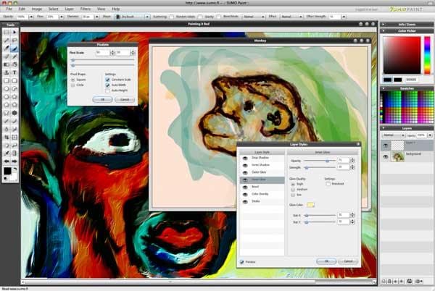Viewport: 435px width, 291px height.
Task: Select Medium glow quality
Action: pyautogui.click(x=293, y=190)
